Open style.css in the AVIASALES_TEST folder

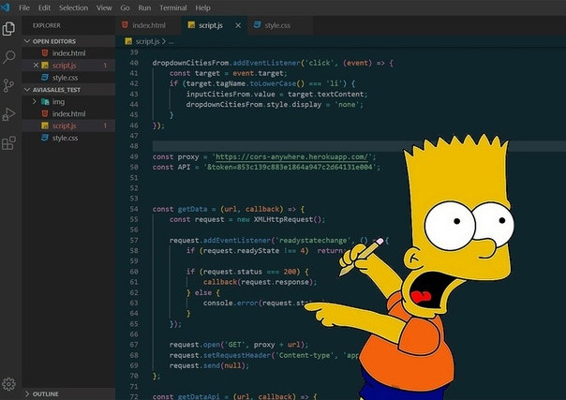pos(68,138)
